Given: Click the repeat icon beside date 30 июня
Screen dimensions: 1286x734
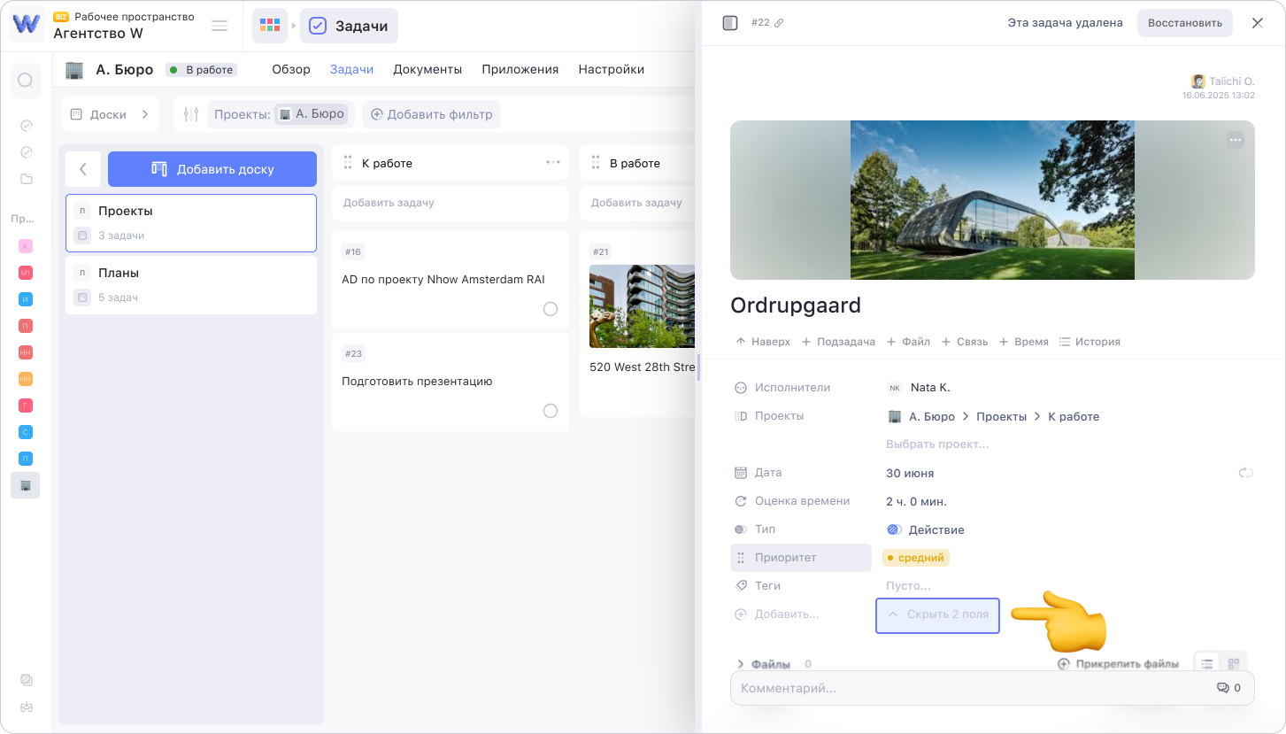Looking at the screenshot, I should click(x=1245, y=473).
